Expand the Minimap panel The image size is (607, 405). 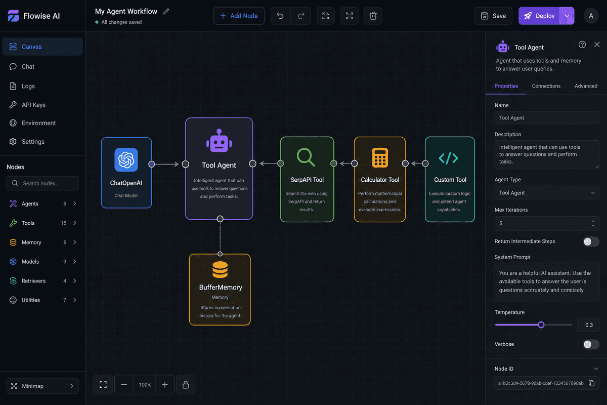pyautogui.click(x=42, y=386)
